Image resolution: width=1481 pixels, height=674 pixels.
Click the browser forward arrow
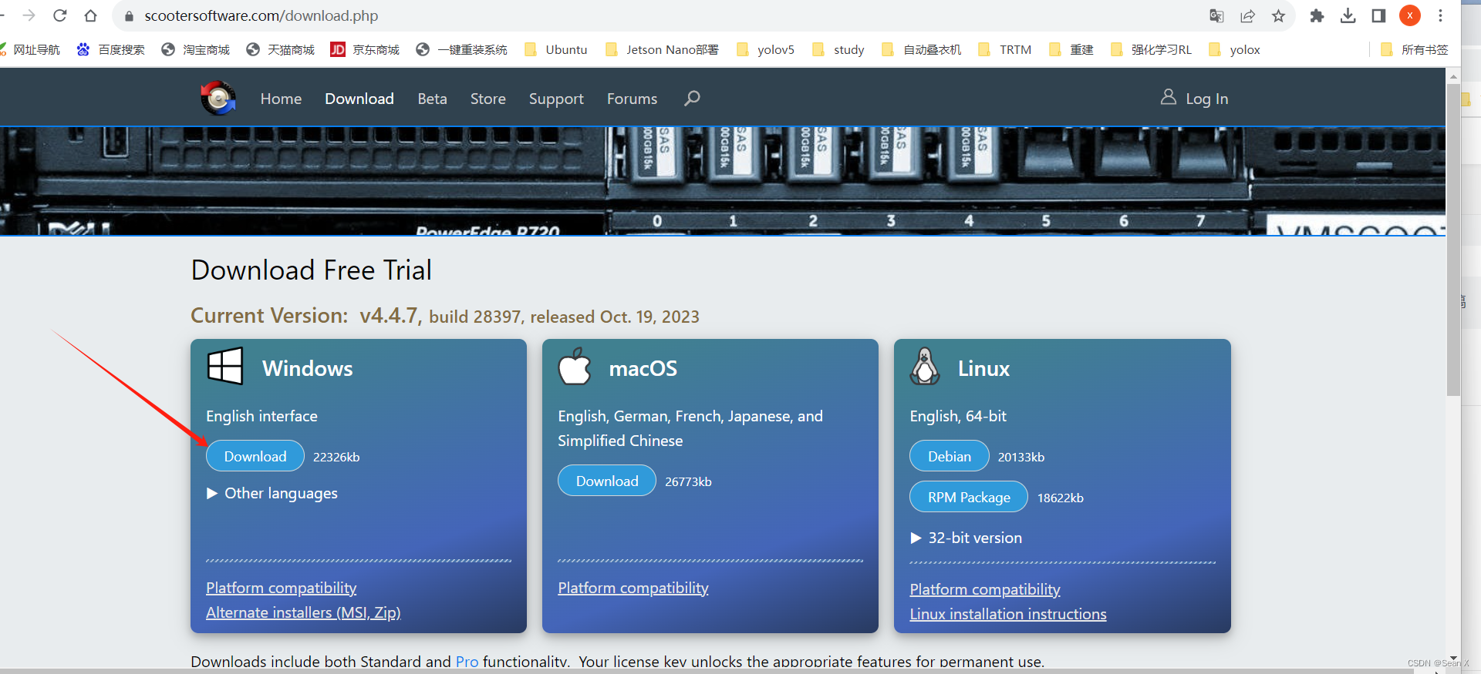(x=29, y=15)
